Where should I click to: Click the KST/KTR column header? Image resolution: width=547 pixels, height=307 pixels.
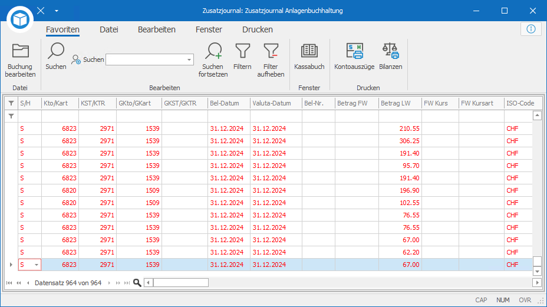[97, 103]
